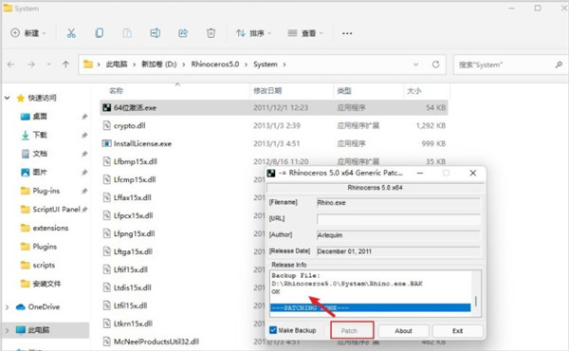Click Rhinoceros5.0 in the address breadcrumb
The height and width of the screenshot is (351, 569).
215,65
